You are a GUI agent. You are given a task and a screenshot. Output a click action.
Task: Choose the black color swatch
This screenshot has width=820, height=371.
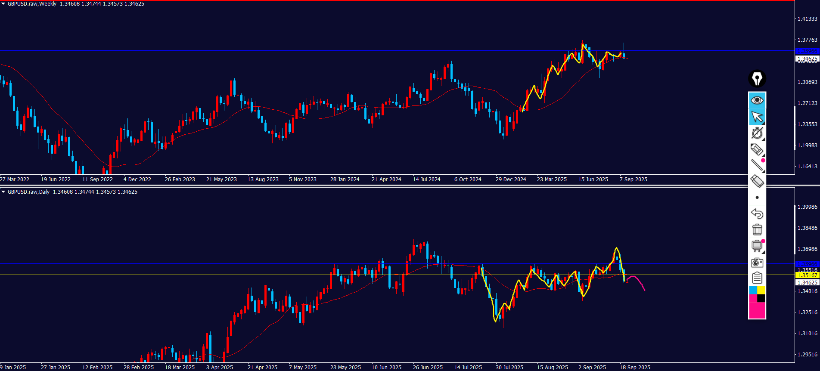[761, 298]
